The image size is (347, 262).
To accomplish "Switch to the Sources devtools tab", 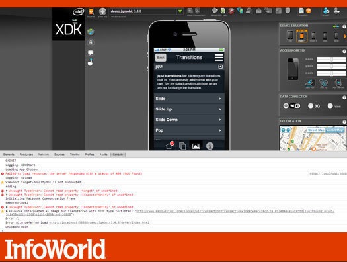I will [x=59, y=155].
